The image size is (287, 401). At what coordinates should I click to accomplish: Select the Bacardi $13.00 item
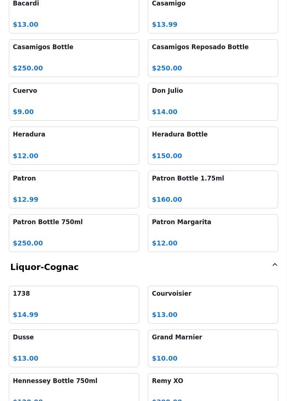(74, 15)
